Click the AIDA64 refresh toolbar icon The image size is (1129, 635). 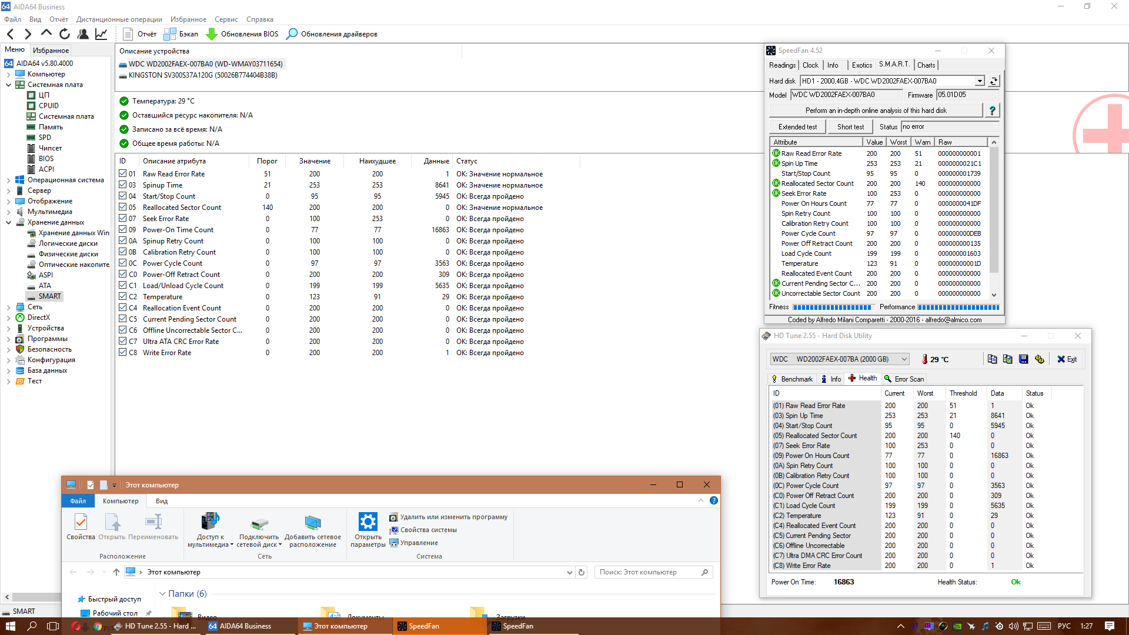click(65, 34)
